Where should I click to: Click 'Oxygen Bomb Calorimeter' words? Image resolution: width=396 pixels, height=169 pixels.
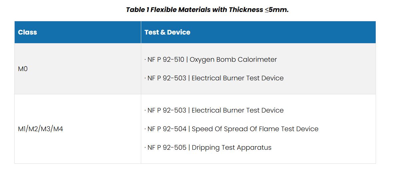tap(234, 60)
